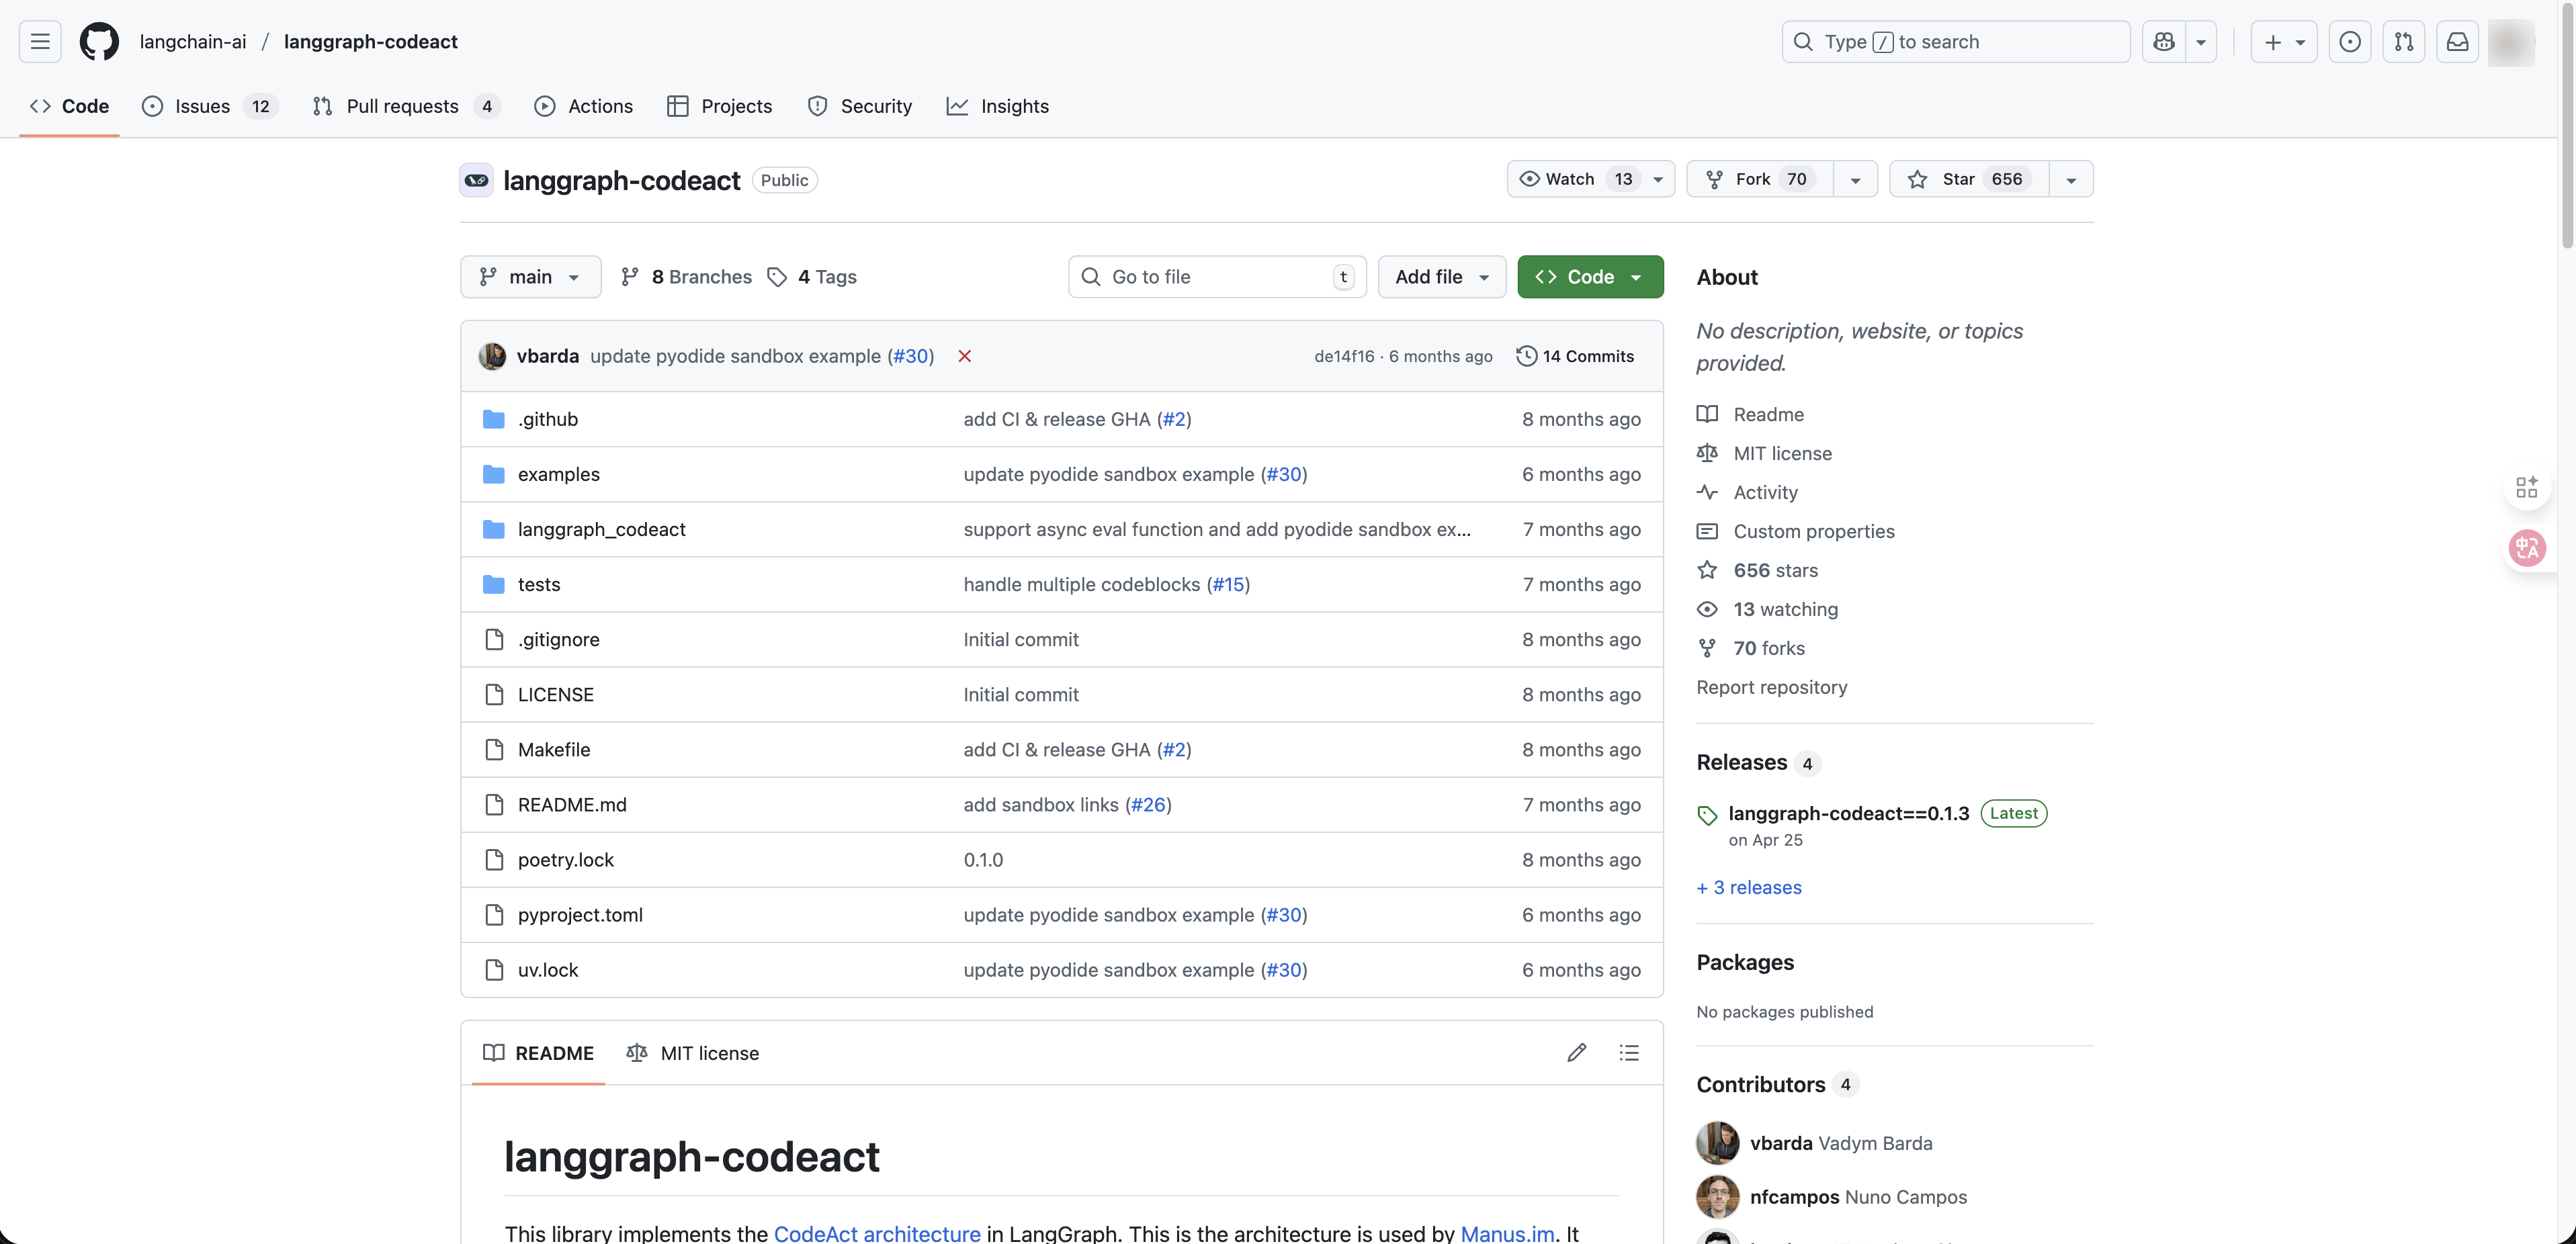Open the 4 Tags link
Image resolution: width=2576 pixels, height=1244 pixels.
click(x=812, y=276)
